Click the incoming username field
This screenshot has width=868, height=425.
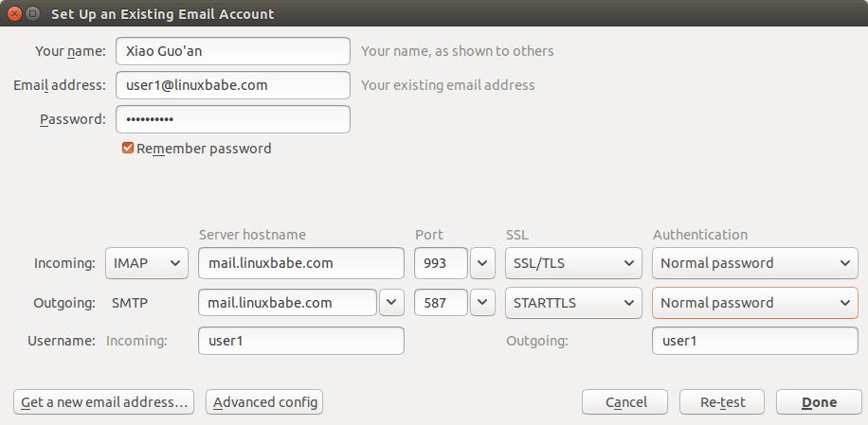point(300,341)
